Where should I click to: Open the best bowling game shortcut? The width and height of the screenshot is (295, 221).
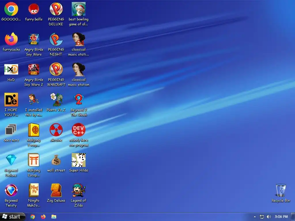pos(79,9)
